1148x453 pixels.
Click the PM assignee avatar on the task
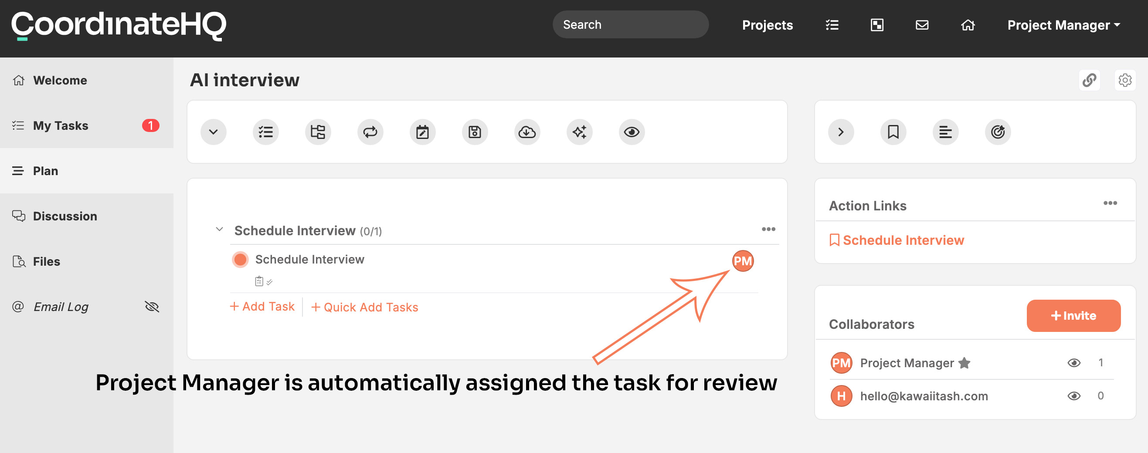[743, 261]
